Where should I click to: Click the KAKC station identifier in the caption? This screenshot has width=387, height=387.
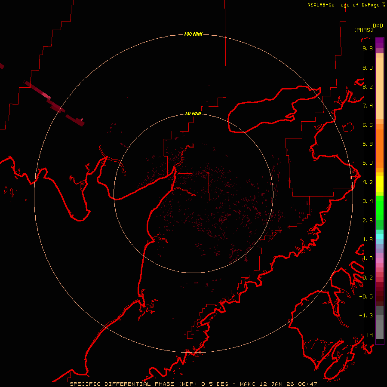coord(249,384)
